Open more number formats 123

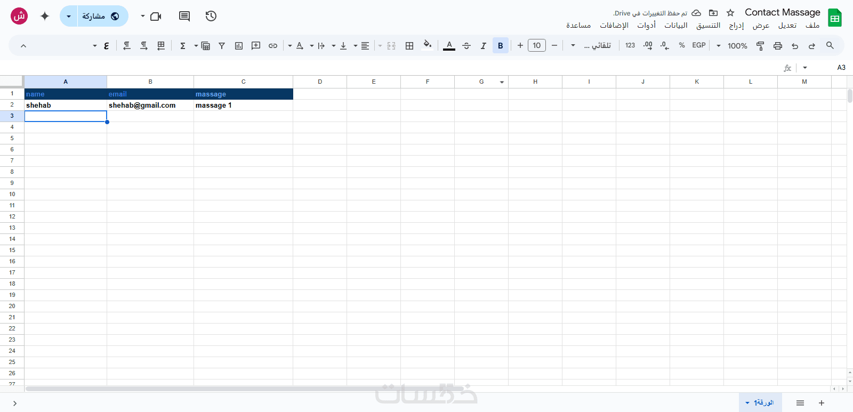630,45
